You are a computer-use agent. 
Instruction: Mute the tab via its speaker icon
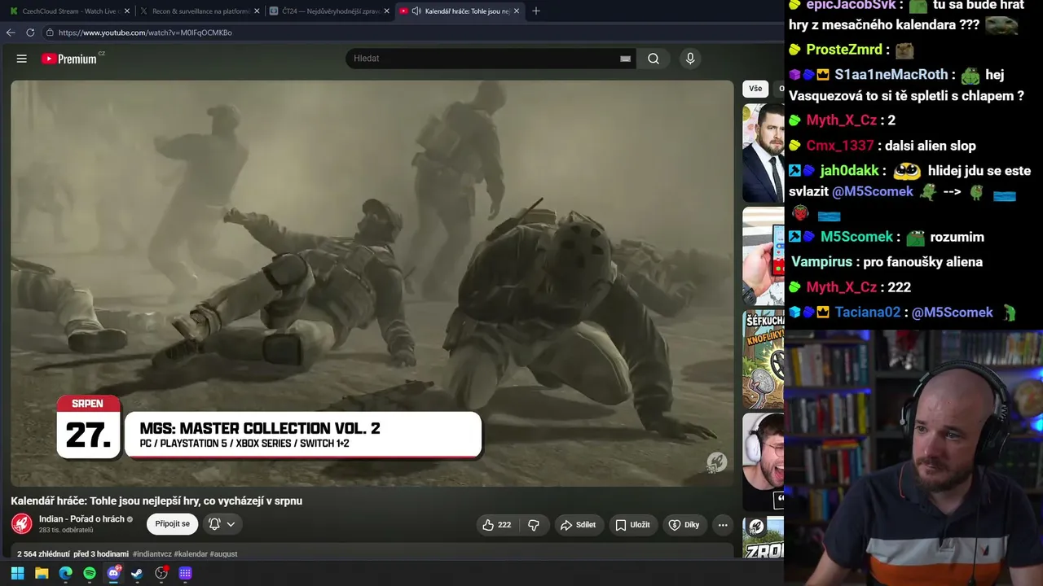click(x=416, y=11)
